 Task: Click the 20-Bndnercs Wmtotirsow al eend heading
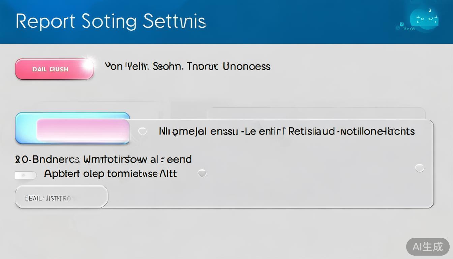tap(103, 159)
